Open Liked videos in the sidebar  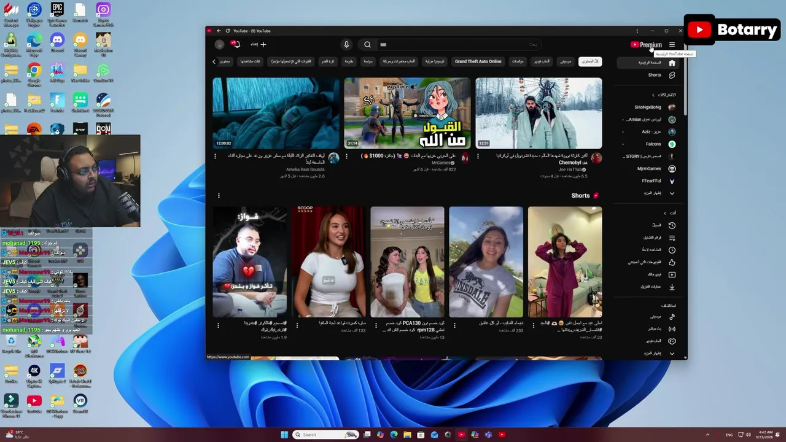coord(647,262)
